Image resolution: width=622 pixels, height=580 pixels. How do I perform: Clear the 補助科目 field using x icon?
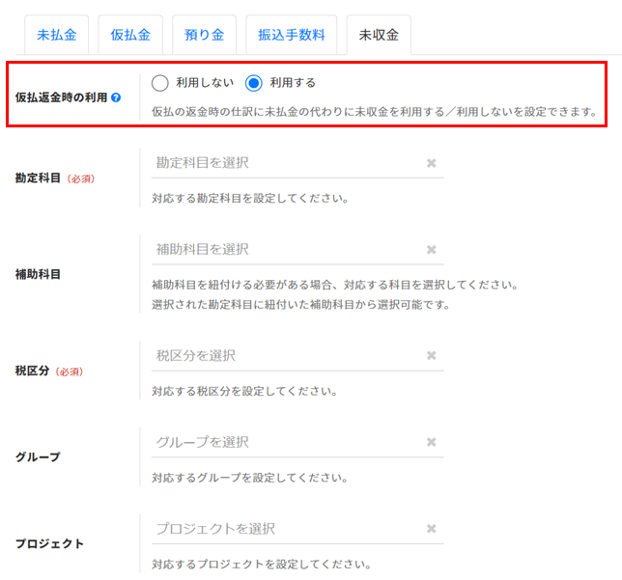point(432,250)
